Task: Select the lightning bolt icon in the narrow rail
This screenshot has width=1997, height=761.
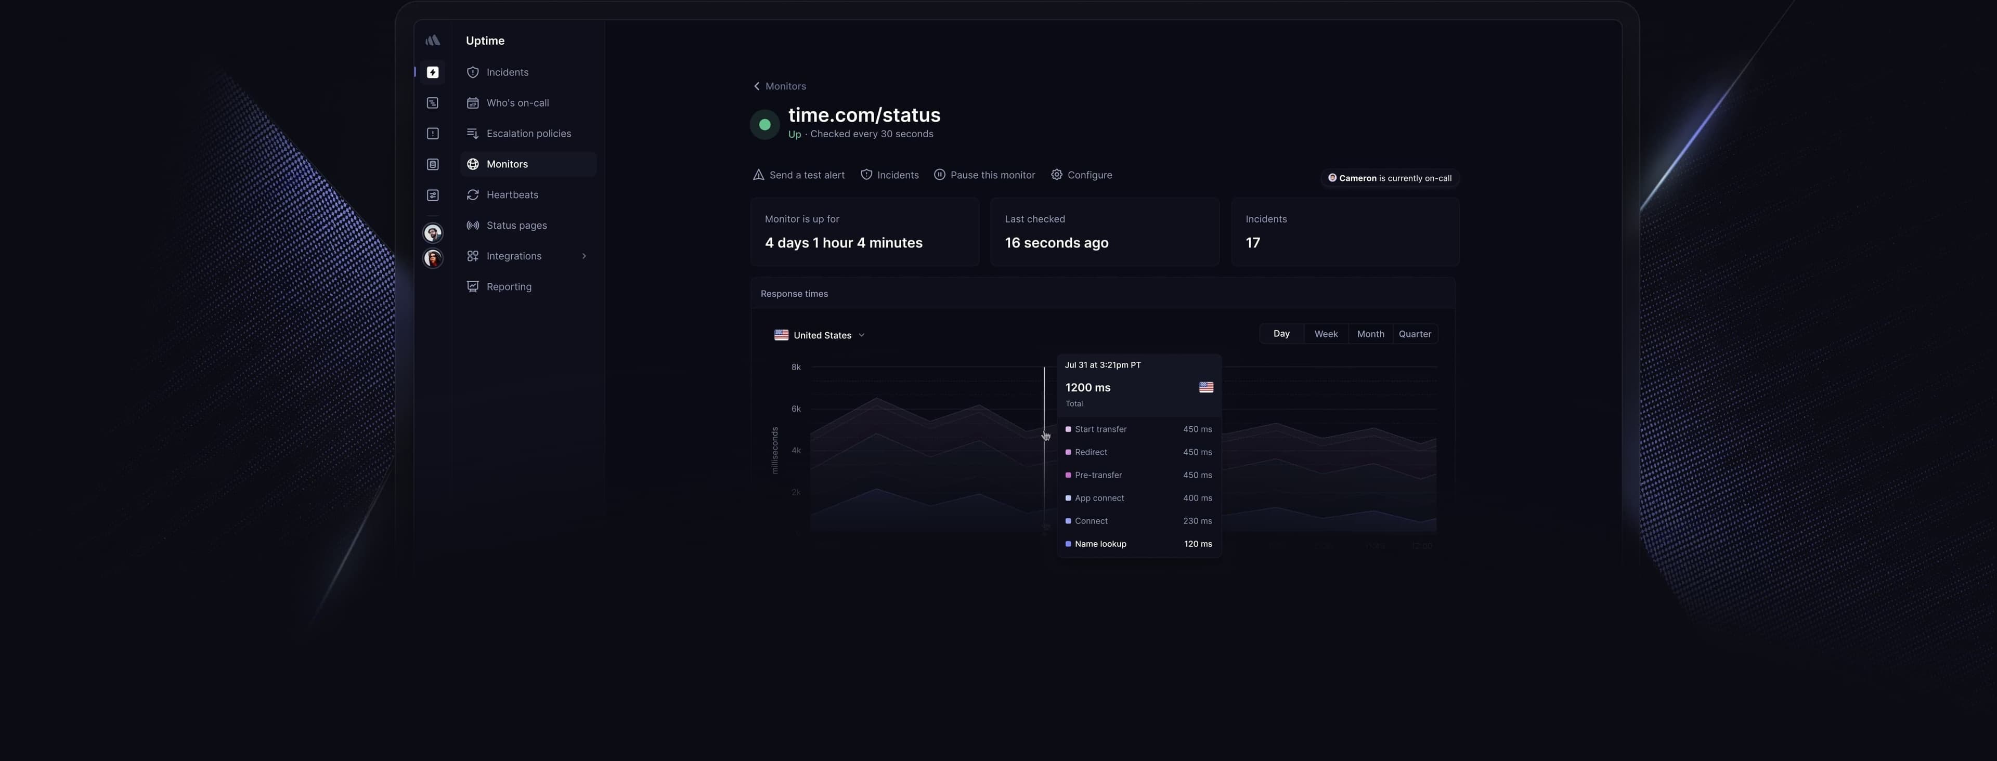Action: (x=433, y=72)
